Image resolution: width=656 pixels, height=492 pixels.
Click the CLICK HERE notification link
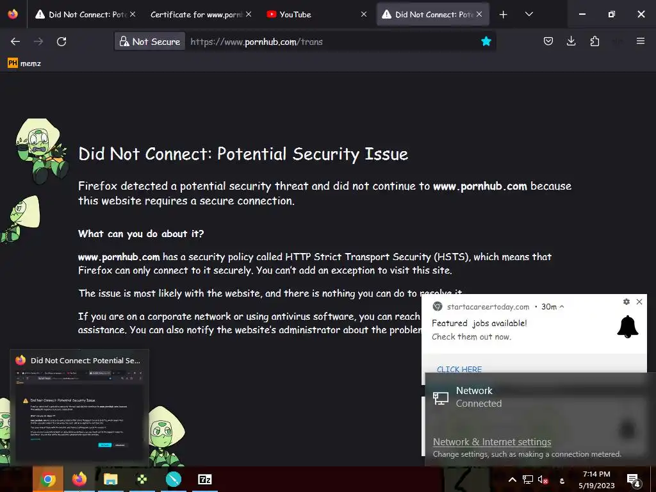[459, 370]
